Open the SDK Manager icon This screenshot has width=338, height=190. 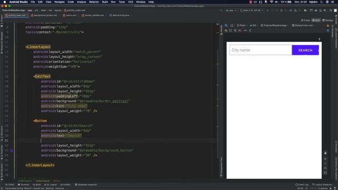click(x=325, y=11)
